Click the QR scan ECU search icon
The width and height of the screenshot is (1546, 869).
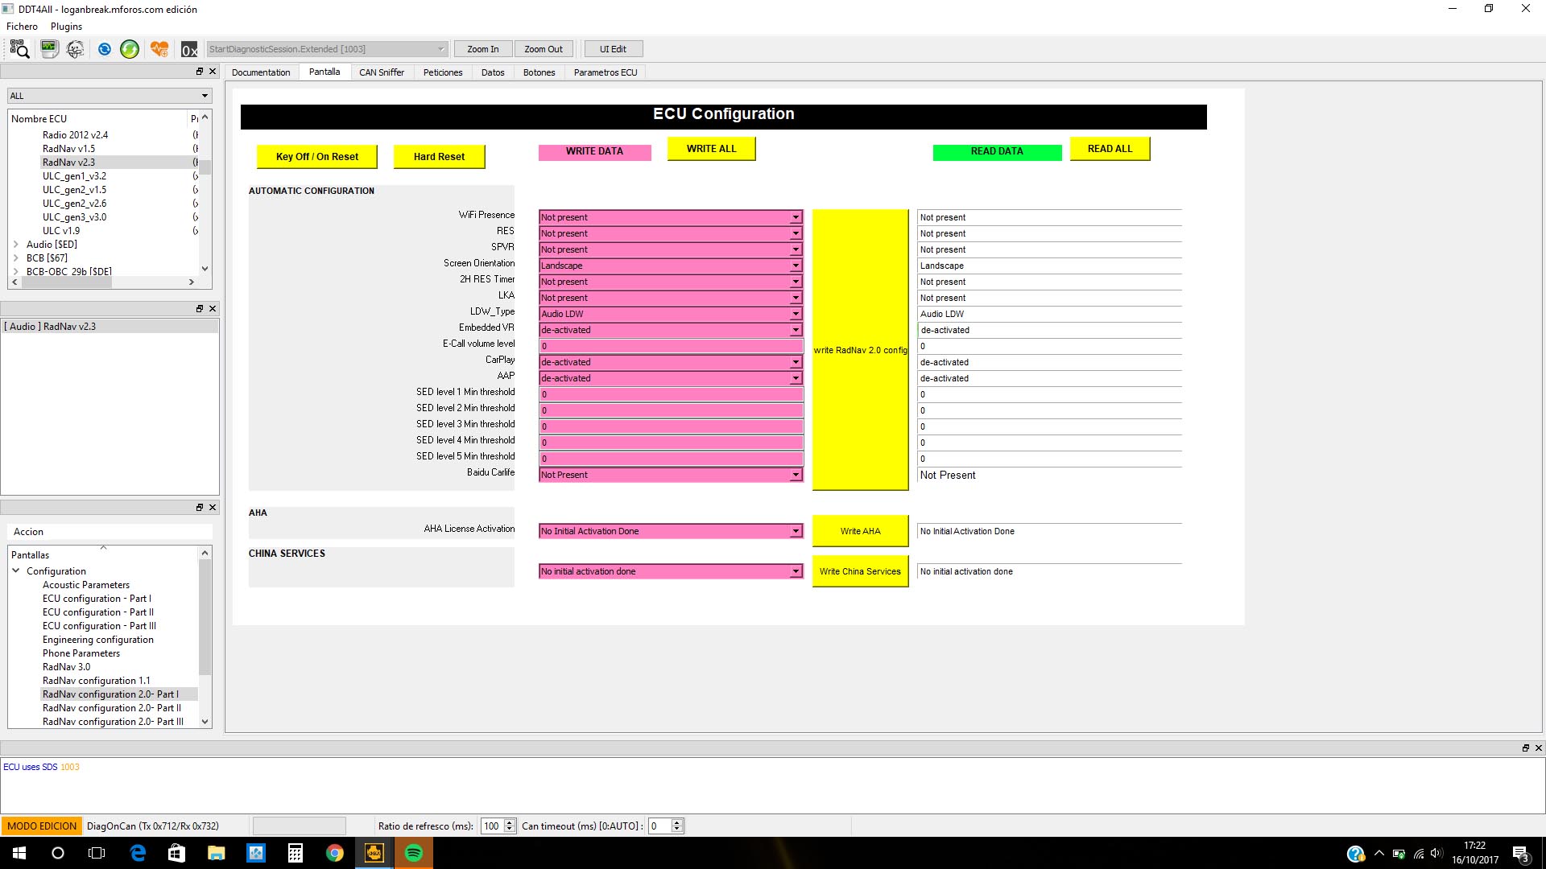(19, 49)
